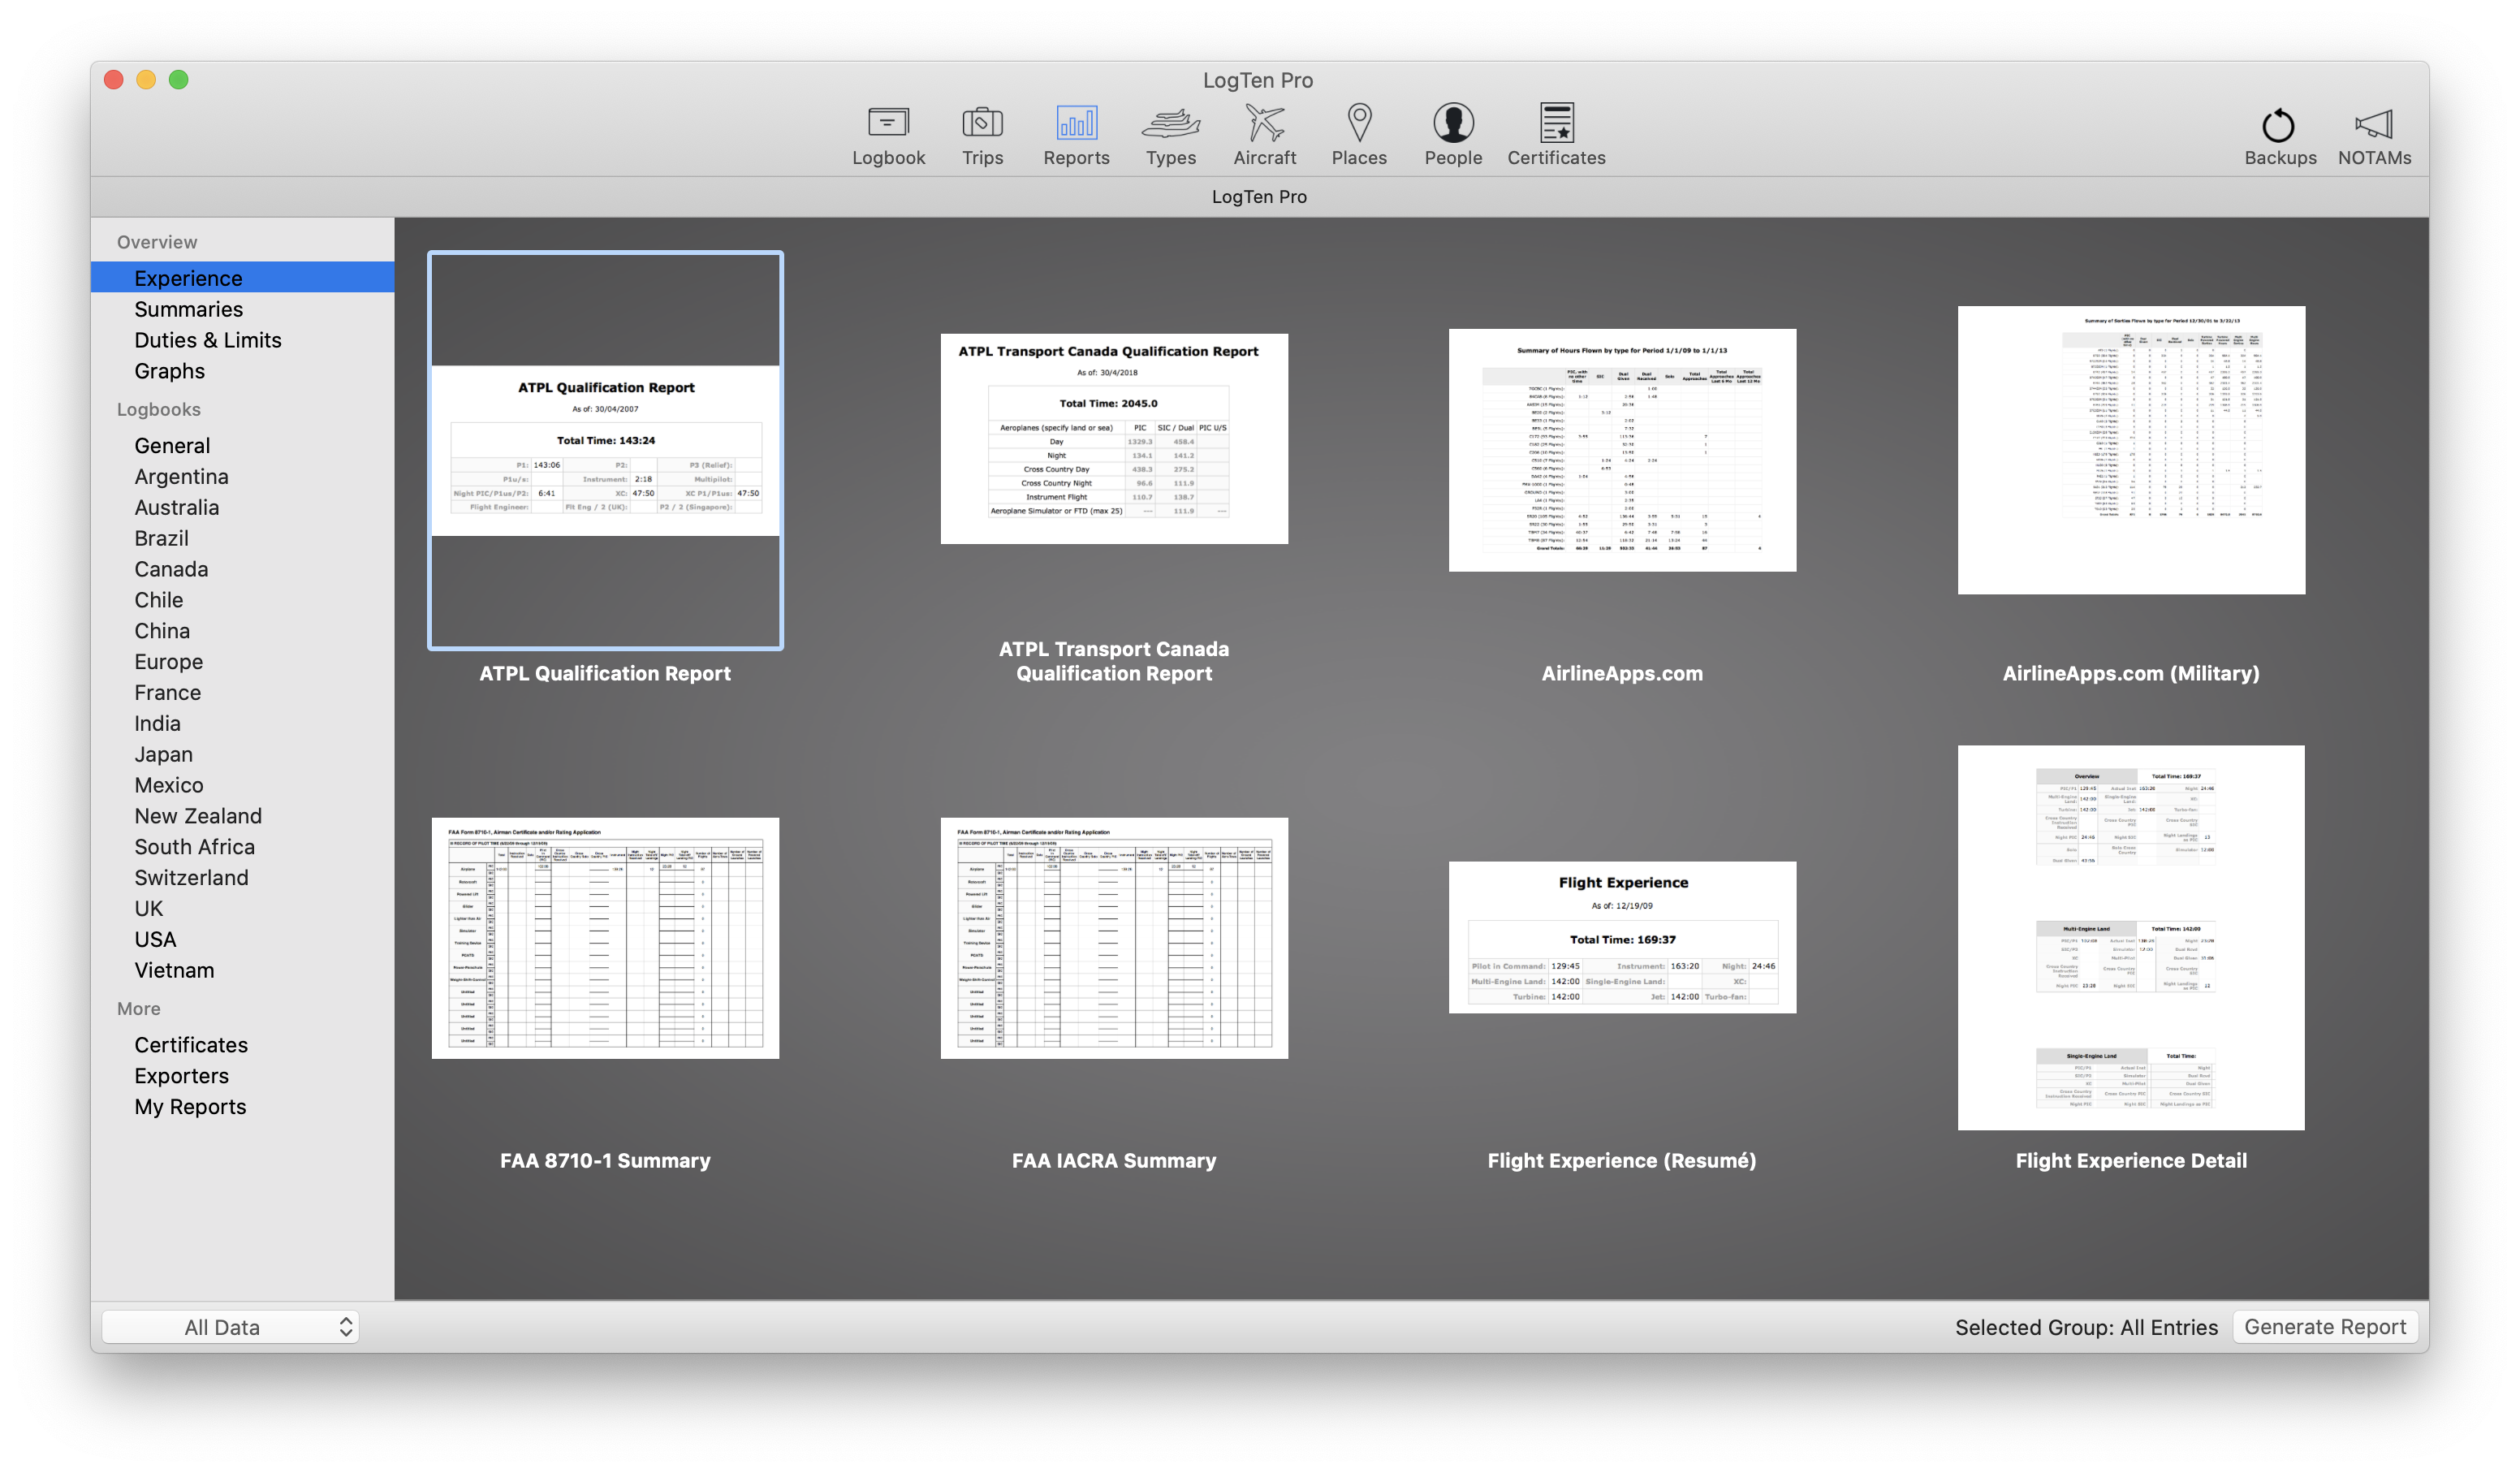Screen dimensions: 2520x1473
Task: Select the ATPL Qualification Report thumbnail
Action: 605,450
